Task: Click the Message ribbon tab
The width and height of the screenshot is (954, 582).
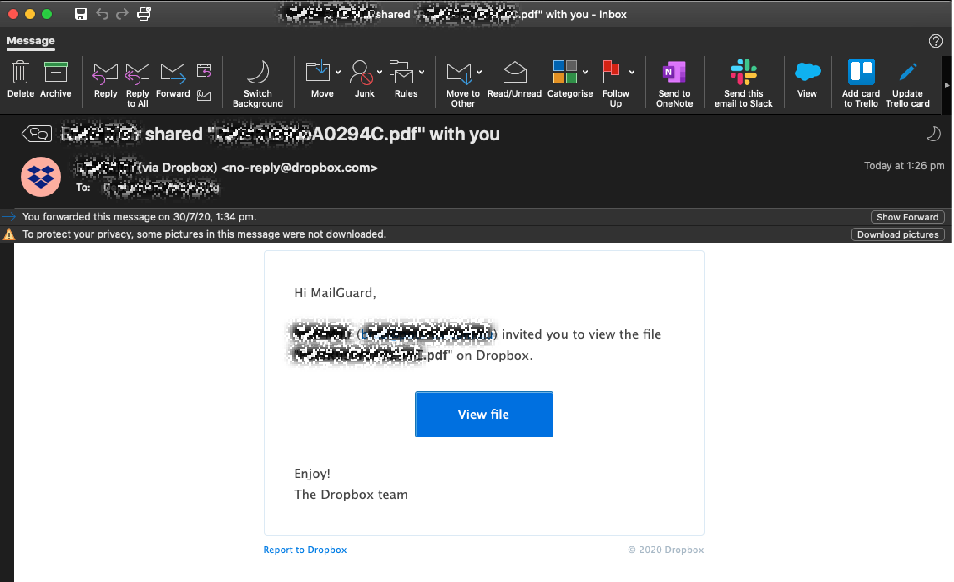Action: click(29, 40)
